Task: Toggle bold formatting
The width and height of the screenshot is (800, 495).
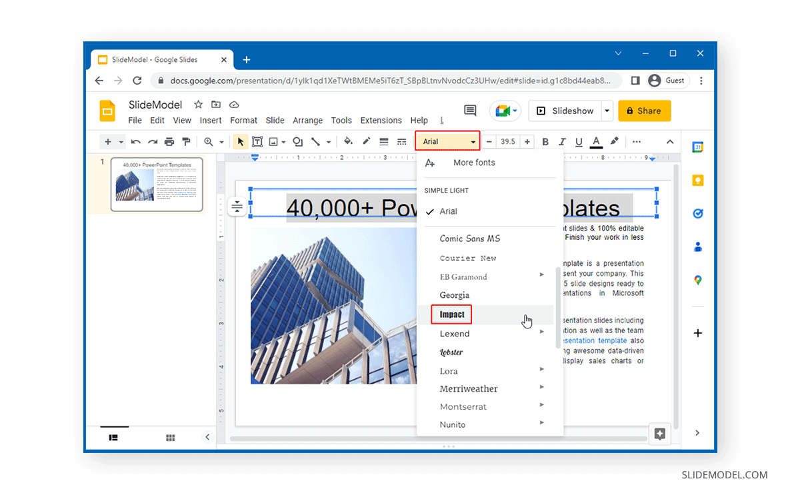Action: pyautogui.click(x=545, y=142)
